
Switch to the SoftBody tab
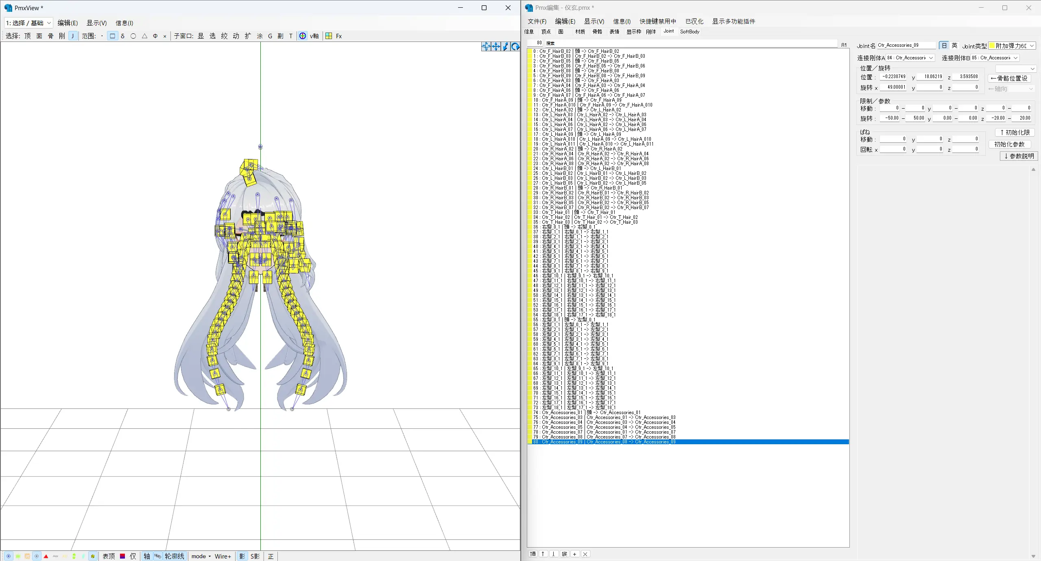tap(690, 32)
